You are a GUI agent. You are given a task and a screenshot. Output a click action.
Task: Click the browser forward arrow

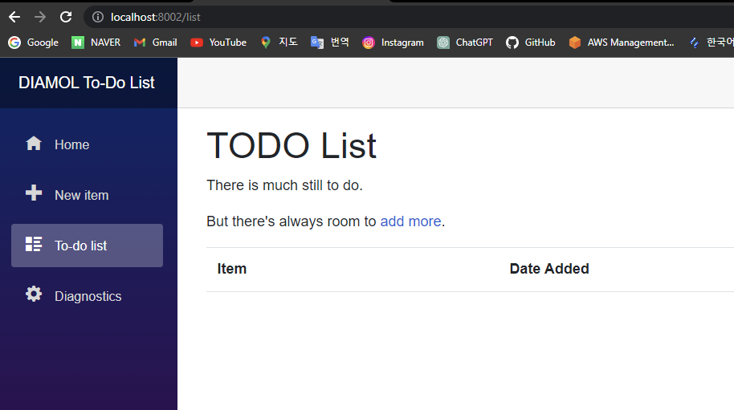pos(40,18)
